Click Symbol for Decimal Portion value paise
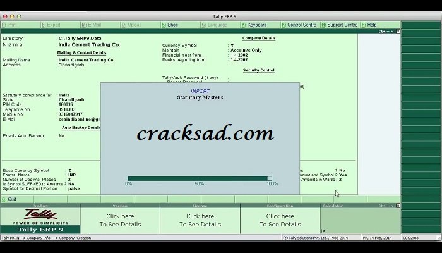Viewport: 442px width, 253px height. click(74, 188)
